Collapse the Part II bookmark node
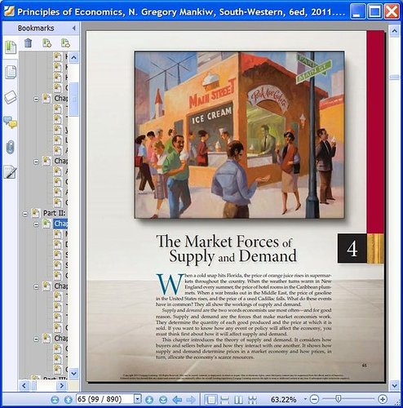 pos(25,214)
